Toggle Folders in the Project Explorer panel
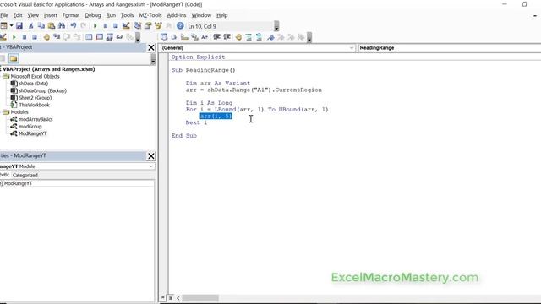The height and width of the screenshot is (304, 541). click(x=14, y=58)
